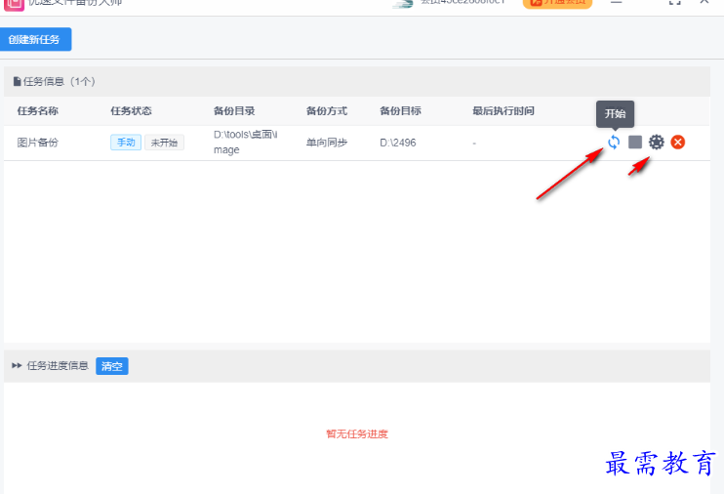Click the 最后执行时间 column header
The image size is (724, 494).
click(503, 111)
